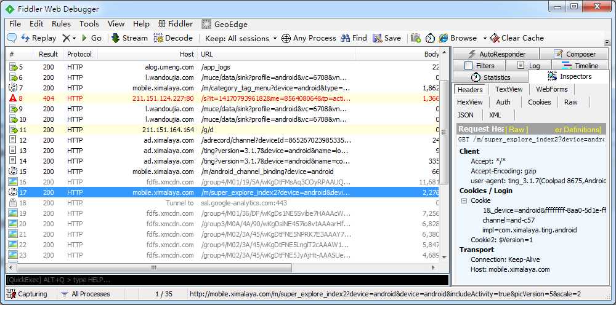Click the Save toolbar icon
This screenshot has width=616, height=332.
[x=377, y=38]
